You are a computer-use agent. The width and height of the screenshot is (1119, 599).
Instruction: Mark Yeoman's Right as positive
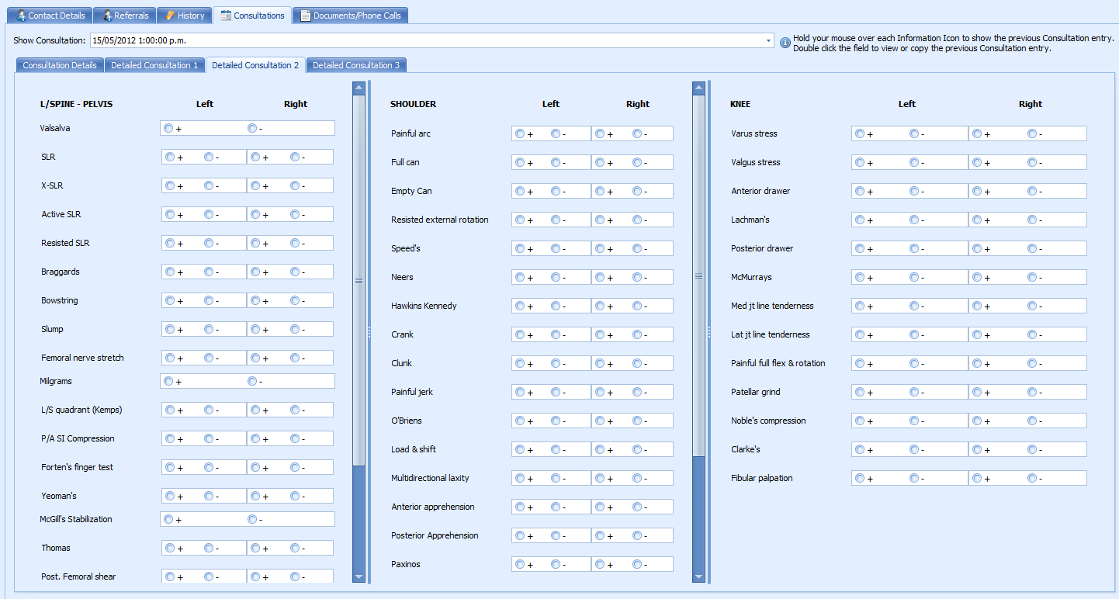point(255,496)
